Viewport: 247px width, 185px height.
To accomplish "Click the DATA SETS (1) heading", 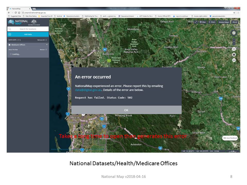I will 14,40.
